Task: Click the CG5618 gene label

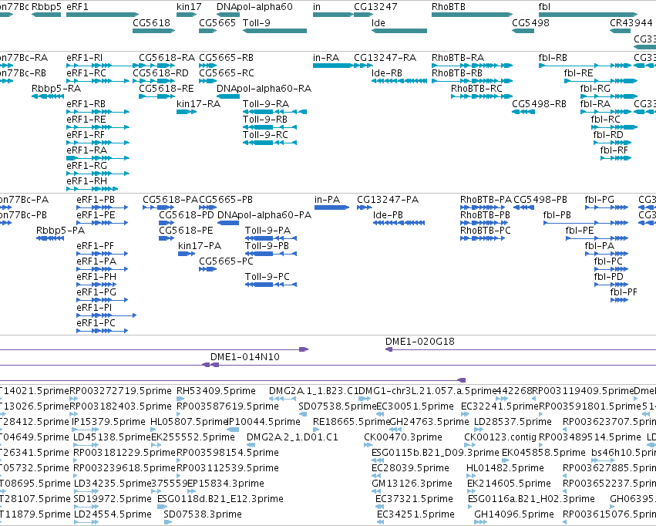Action: [x=151, y=22]
